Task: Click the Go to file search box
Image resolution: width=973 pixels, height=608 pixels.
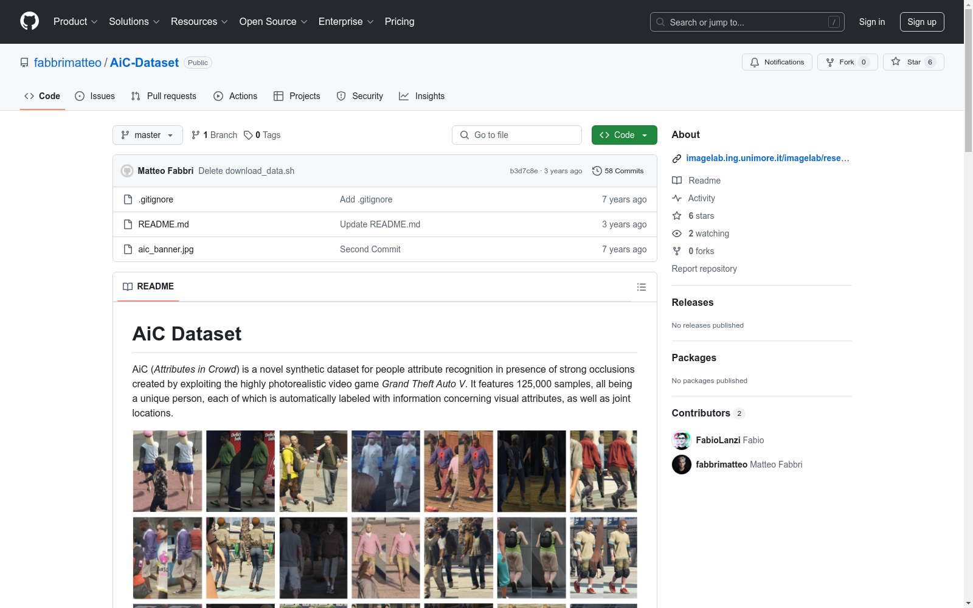Action: click(x=517, y=135)
